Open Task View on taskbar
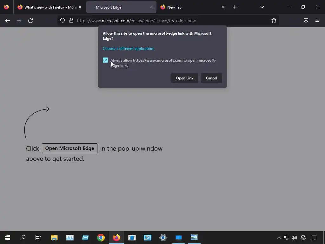 click(x=38, y=238)
